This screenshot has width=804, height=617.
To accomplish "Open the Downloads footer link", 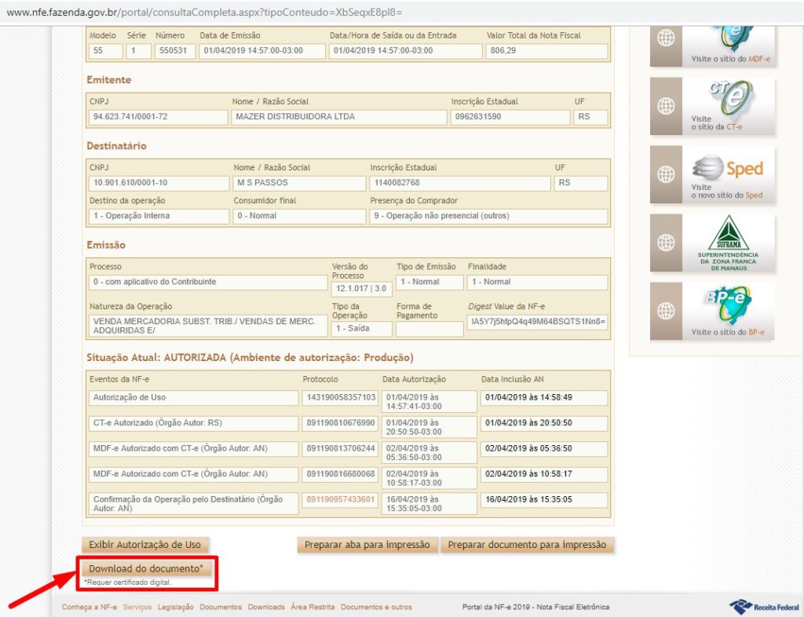I will [266, 607].
